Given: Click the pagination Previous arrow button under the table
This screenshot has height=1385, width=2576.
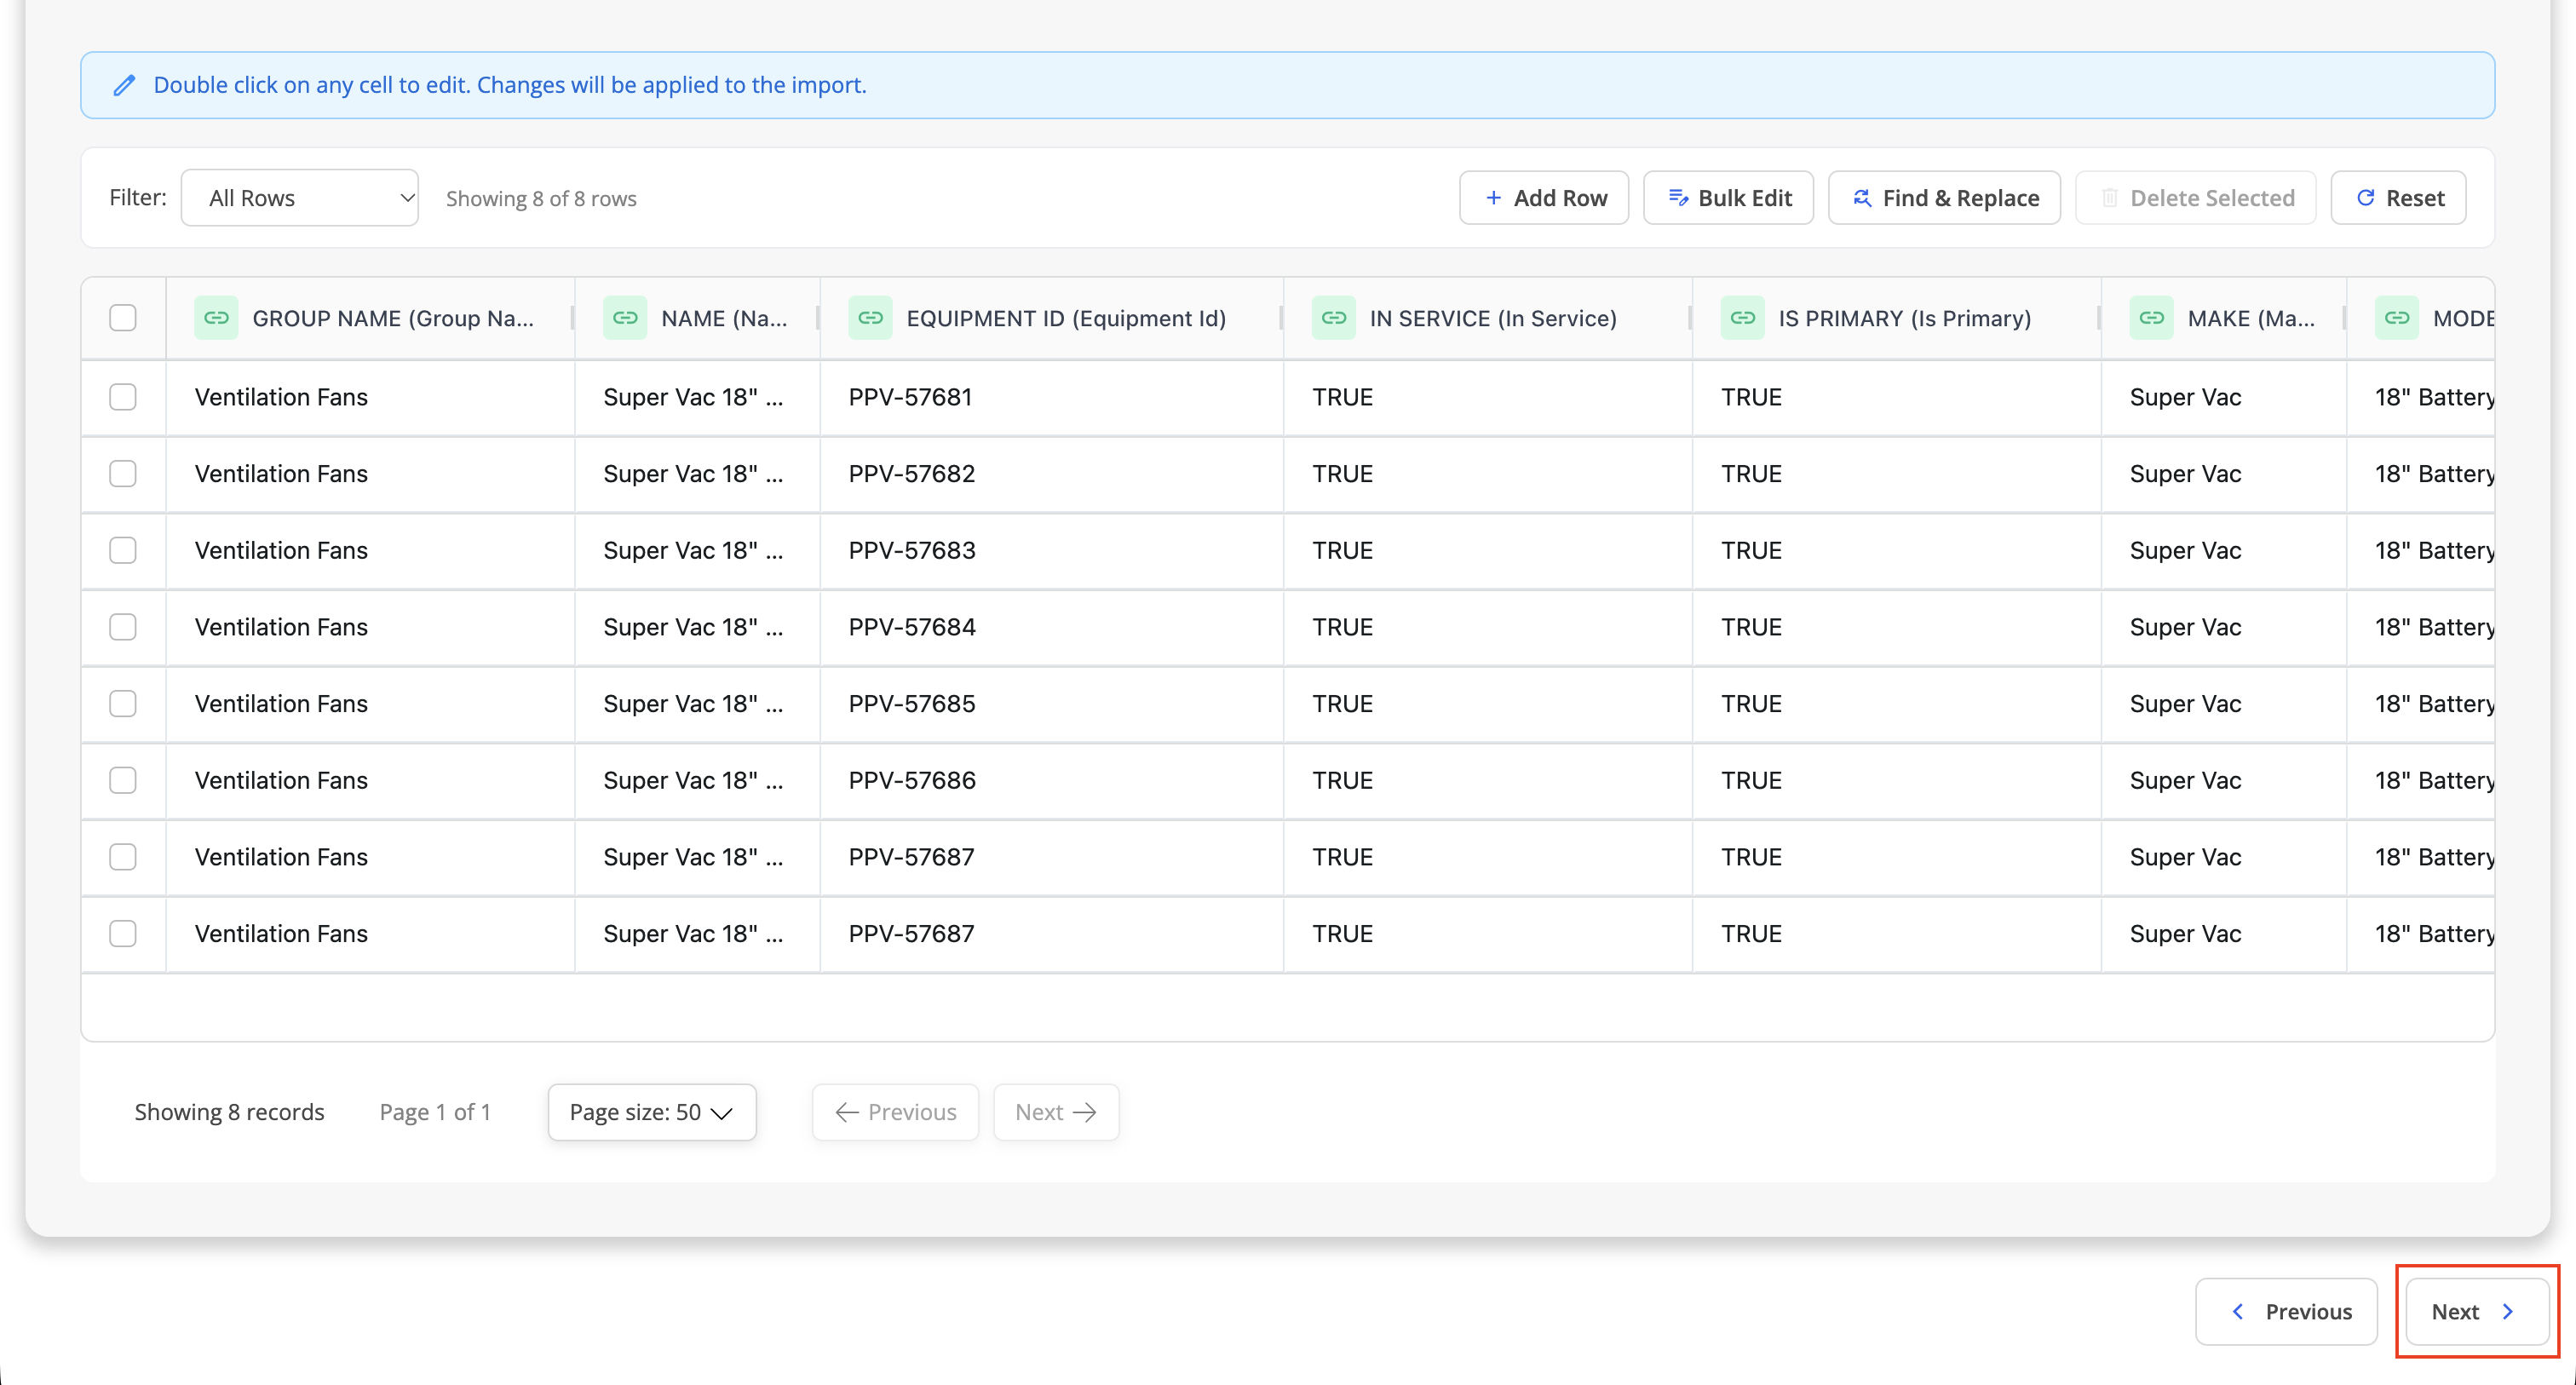Looking at the screenshot, I should [895, 1112].
